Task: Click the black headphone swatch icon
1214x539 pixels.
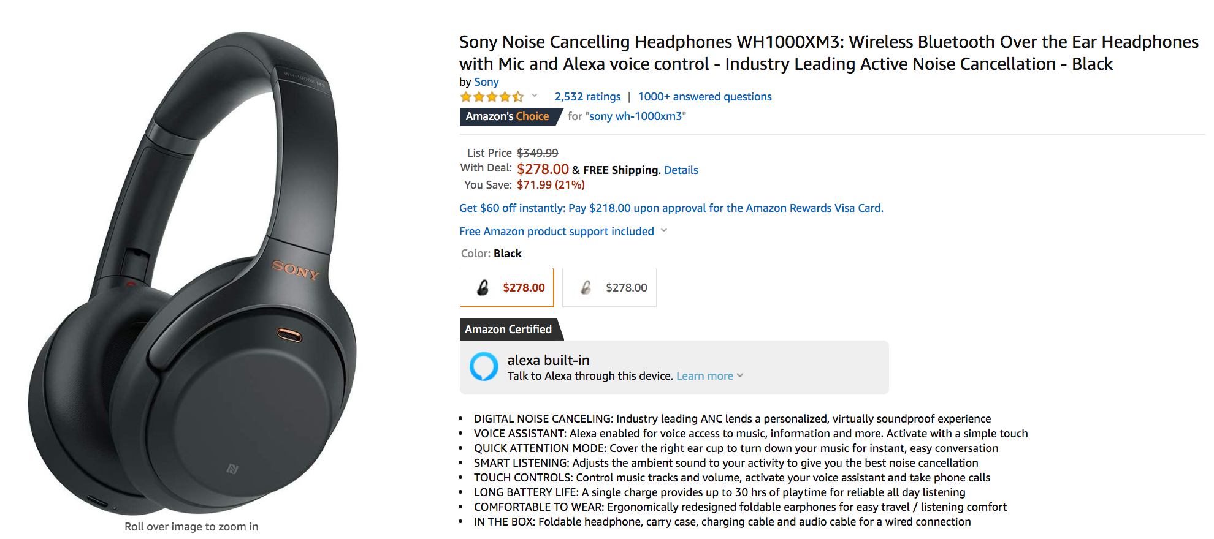Action: [483, 287]
